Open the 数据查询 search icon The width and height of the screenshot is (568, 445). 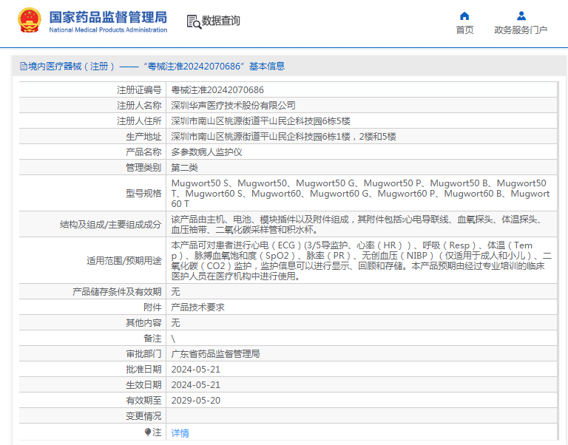(x=194, y=21)
